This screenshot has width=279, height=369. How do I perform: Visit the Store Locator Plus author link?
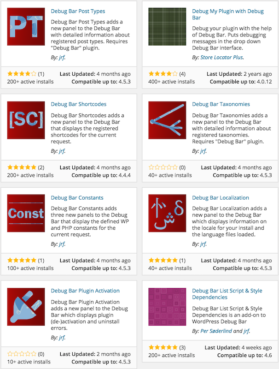coord(221,57)
